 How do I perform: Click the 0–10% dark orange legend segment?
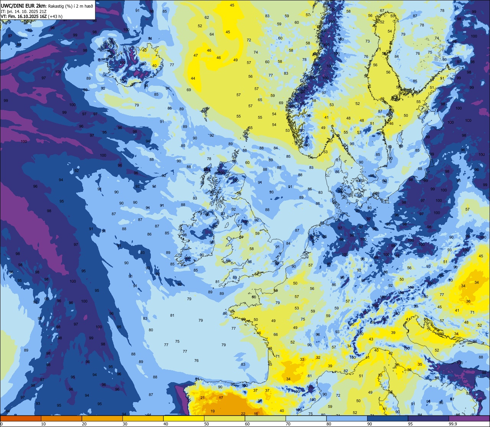[x=21, y=418]
